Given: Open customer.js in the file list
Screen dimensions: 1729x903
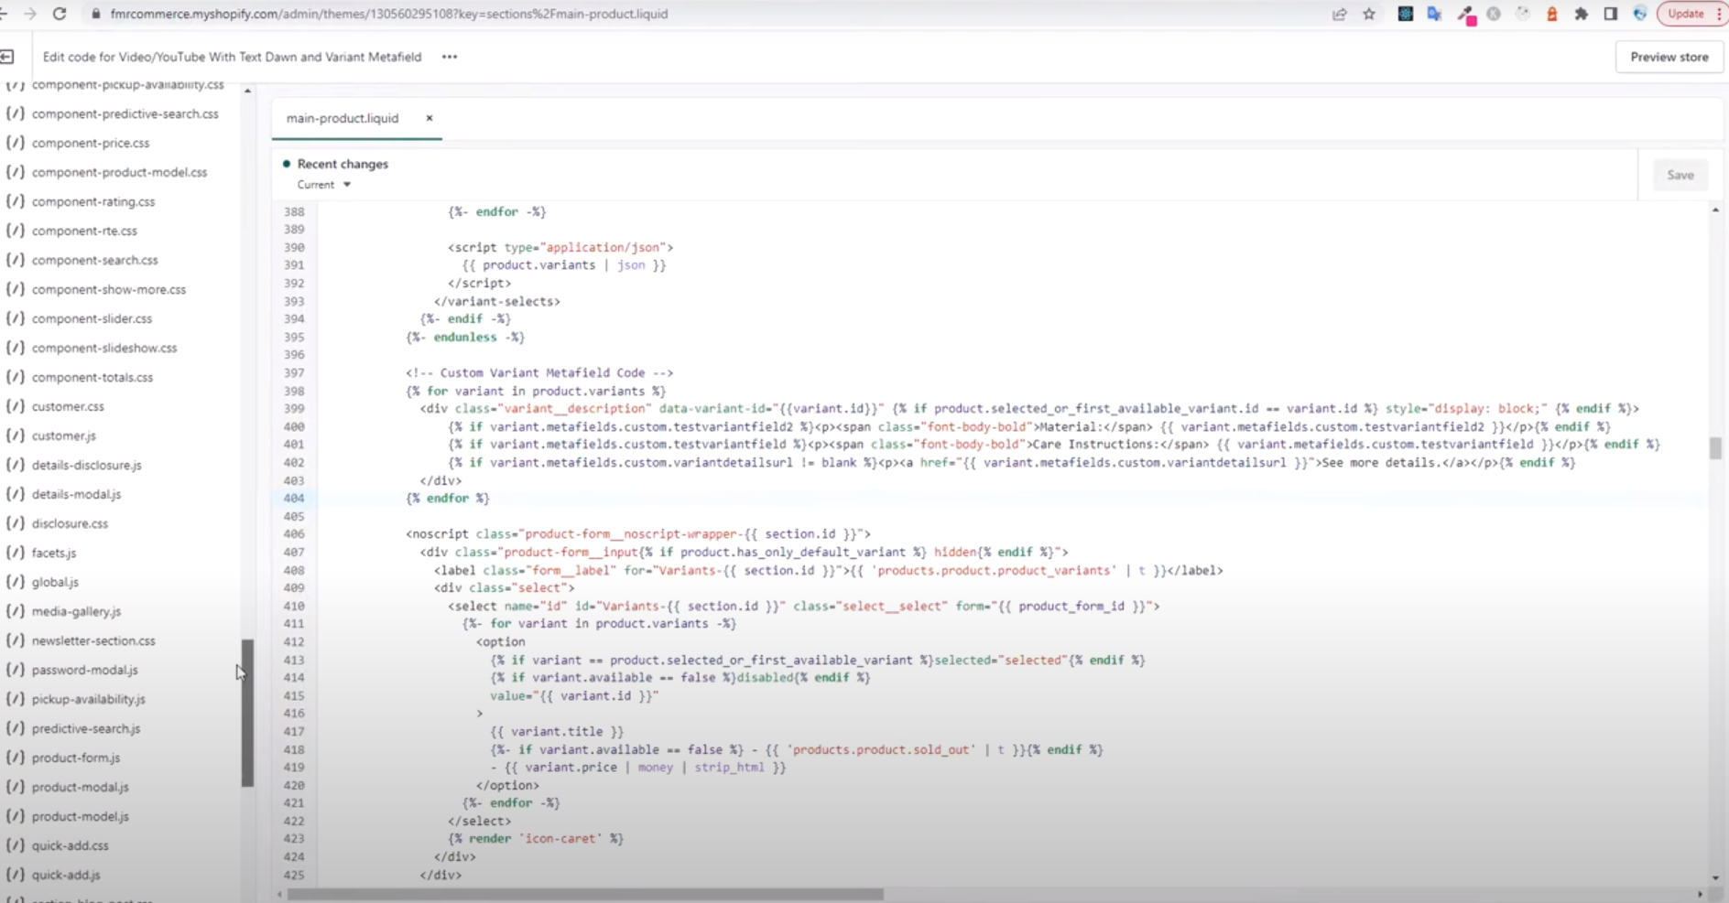Looking at the screenshot, I should (x=63, y=435).
